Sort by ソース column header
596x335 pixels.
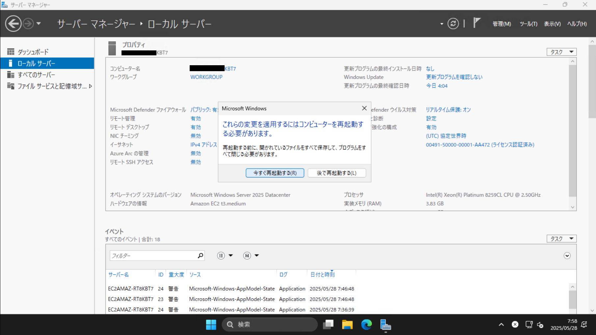pos(195,275)
